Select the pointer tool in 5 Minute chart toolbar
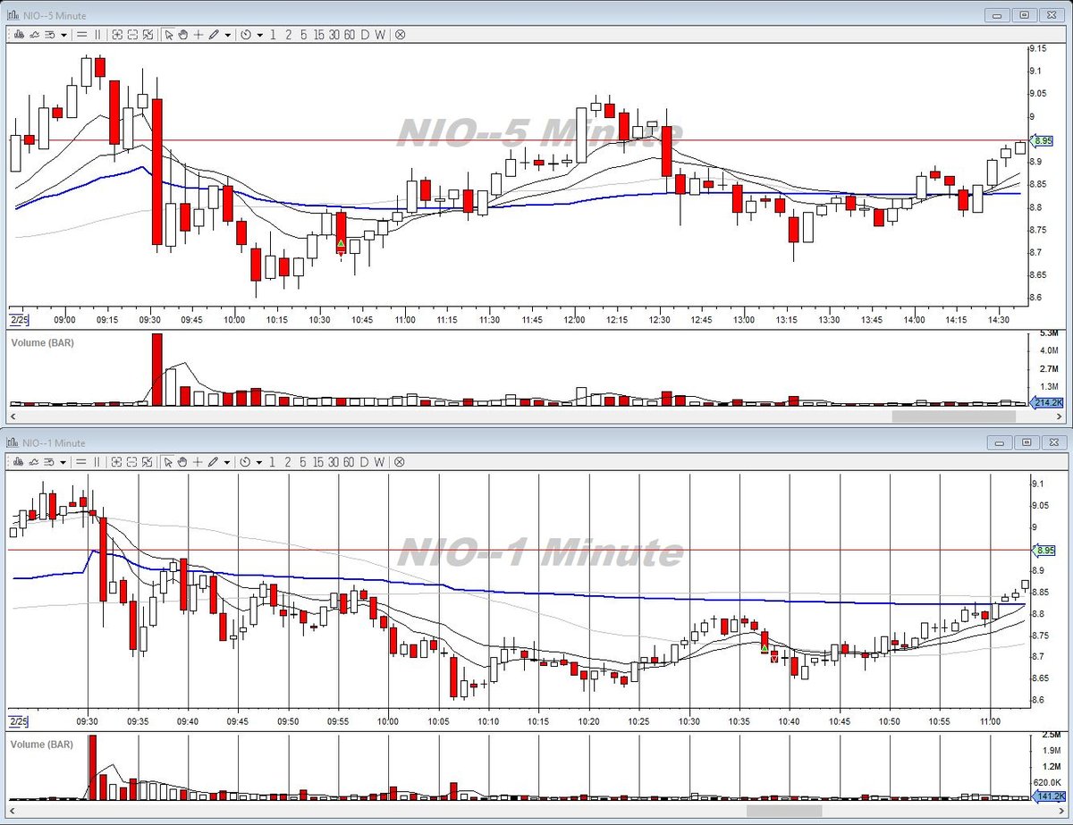Image resolution: width=1073 pixels, height=825 pixels. point(168,35)
